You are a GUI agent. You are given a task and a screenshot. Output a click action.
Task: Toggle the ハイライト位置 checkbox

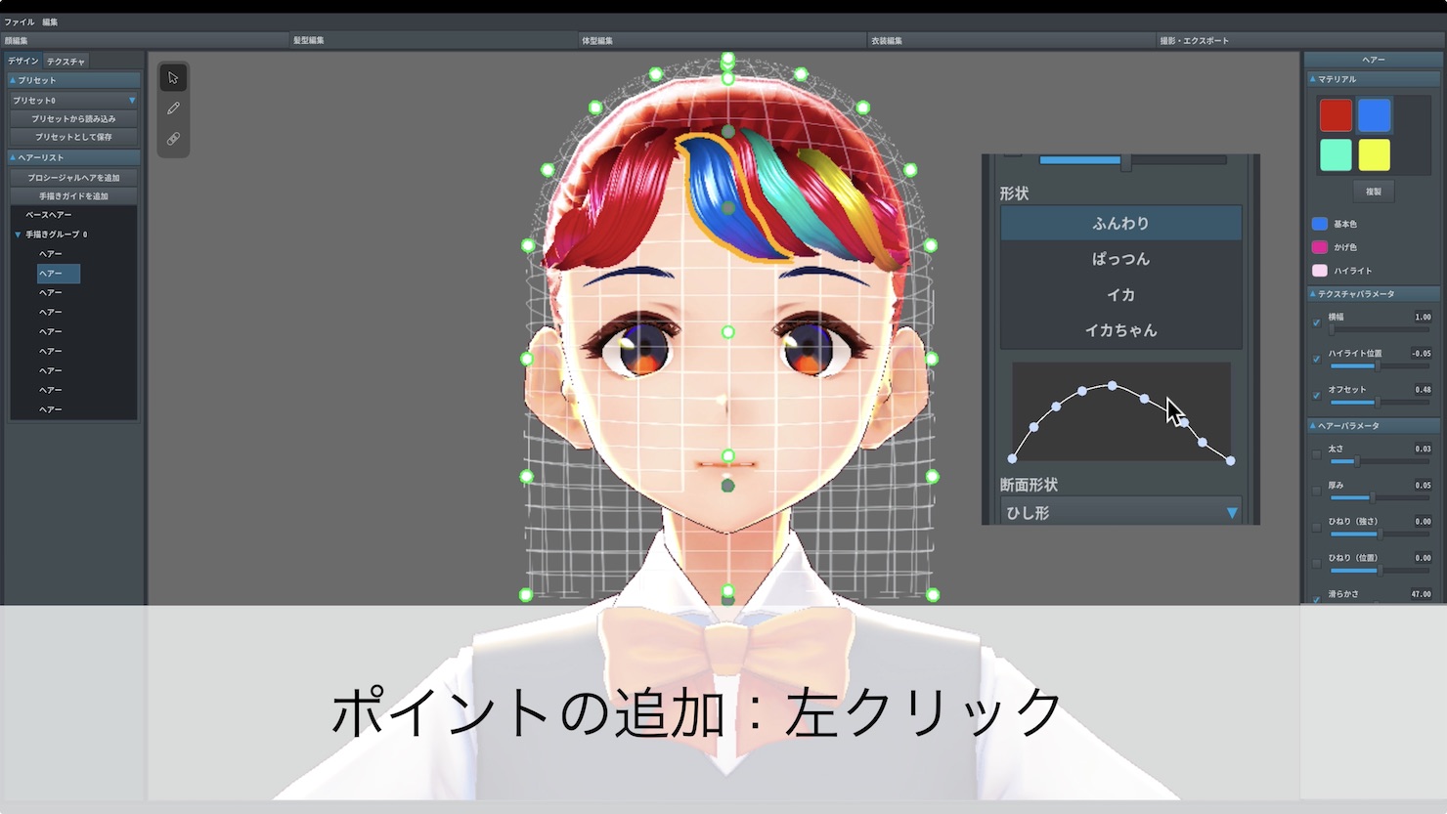[1316, 359]
